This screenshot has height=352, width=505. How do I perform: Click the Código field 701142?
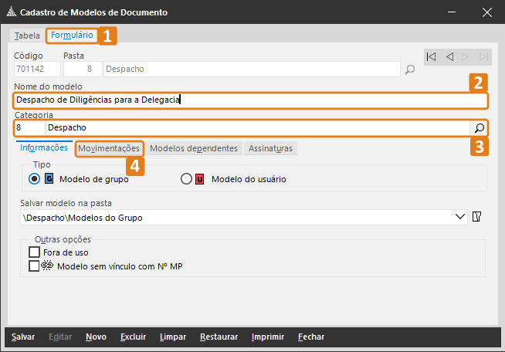[37, 69]
